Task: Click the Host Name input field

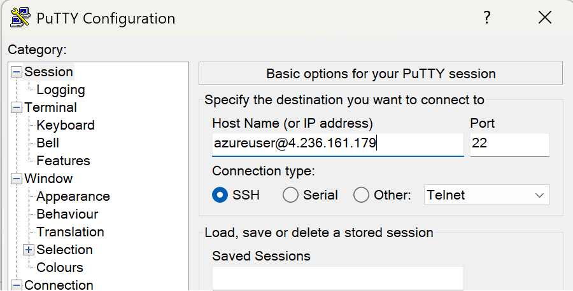Action: [x=337, y=144]
